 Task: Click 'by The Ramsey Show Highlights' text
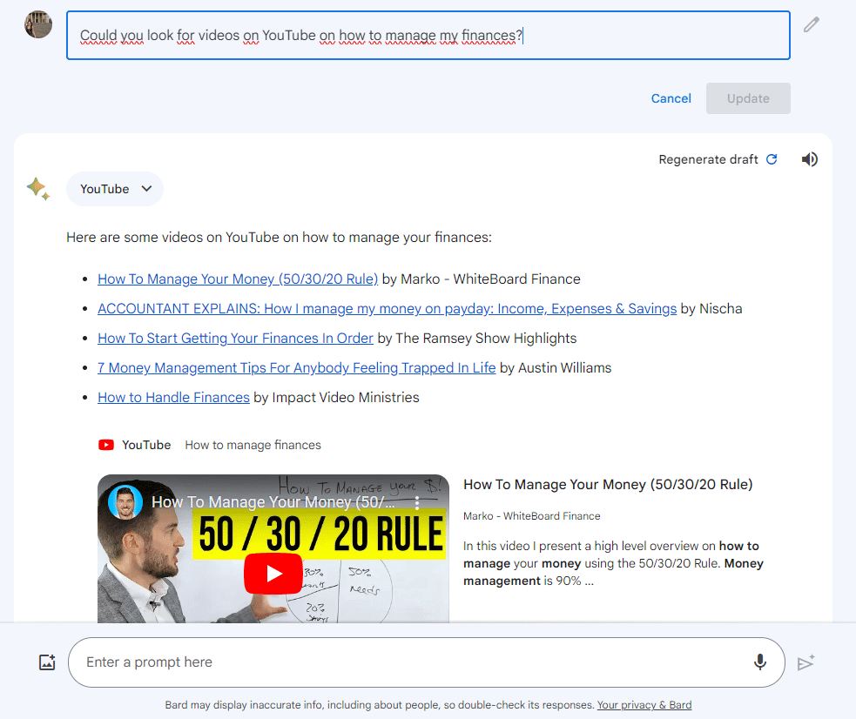pos(476,339)
